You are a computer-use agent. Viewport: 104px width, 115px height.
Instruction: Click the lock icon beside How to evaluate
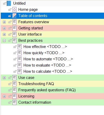pyautogui.click(x=15, y=65)
